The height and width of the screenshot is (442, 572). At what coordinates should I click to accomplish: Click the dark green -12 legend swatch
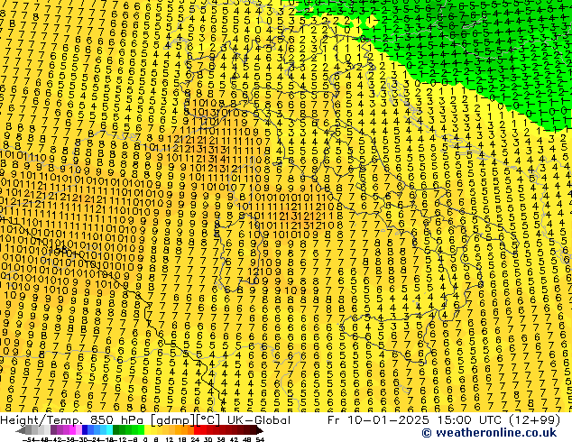115,429
